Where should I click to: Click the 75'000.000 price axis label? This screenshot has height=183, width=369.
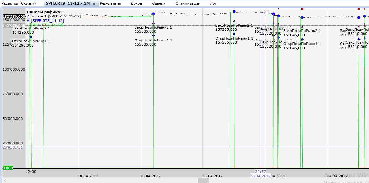tap(13, 94)
